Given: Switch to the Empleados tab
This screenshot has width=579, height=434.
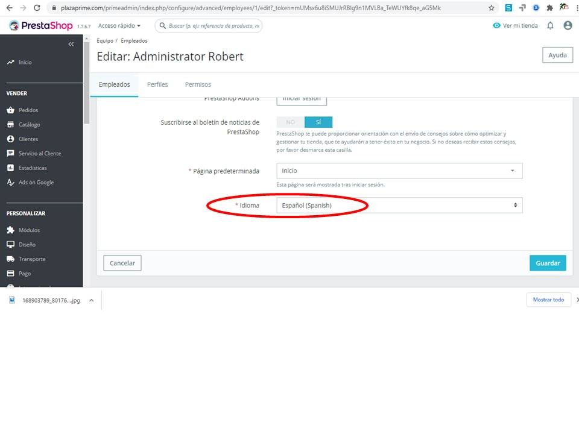Looking at the screenshot, I should (114, 84).
